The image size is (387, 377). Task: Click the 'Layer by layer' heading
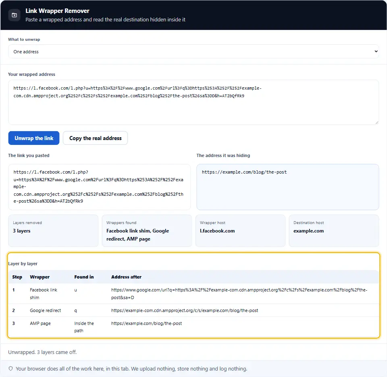[x=23, y=264]
